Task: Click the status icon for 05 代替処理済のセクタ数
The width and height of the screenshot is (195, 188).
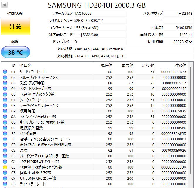Action: click(x=5, y=94)
